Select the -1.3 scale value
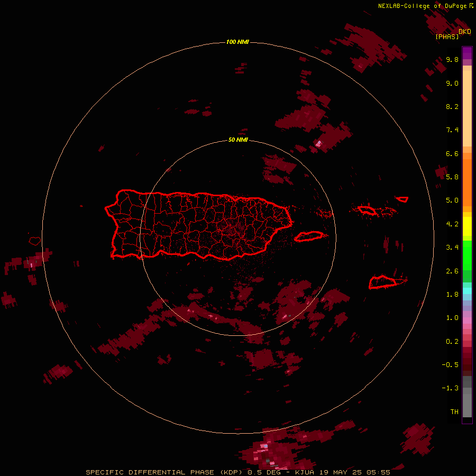Viewport: 476px width, 476px height. tap(450, 388)
